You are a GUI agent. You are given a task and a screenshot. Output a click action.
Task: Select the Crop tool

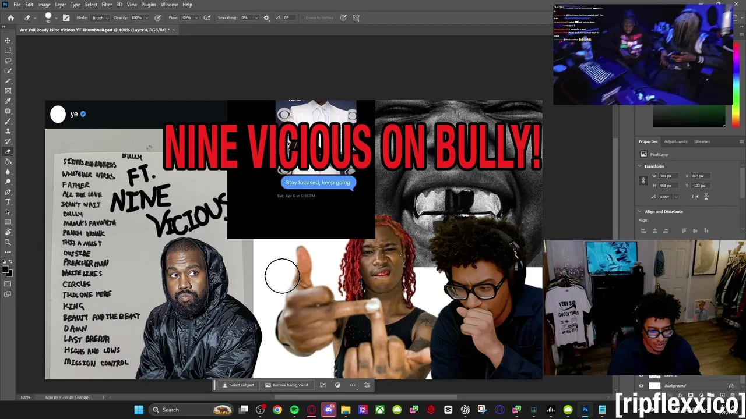[x=8, y=80]
